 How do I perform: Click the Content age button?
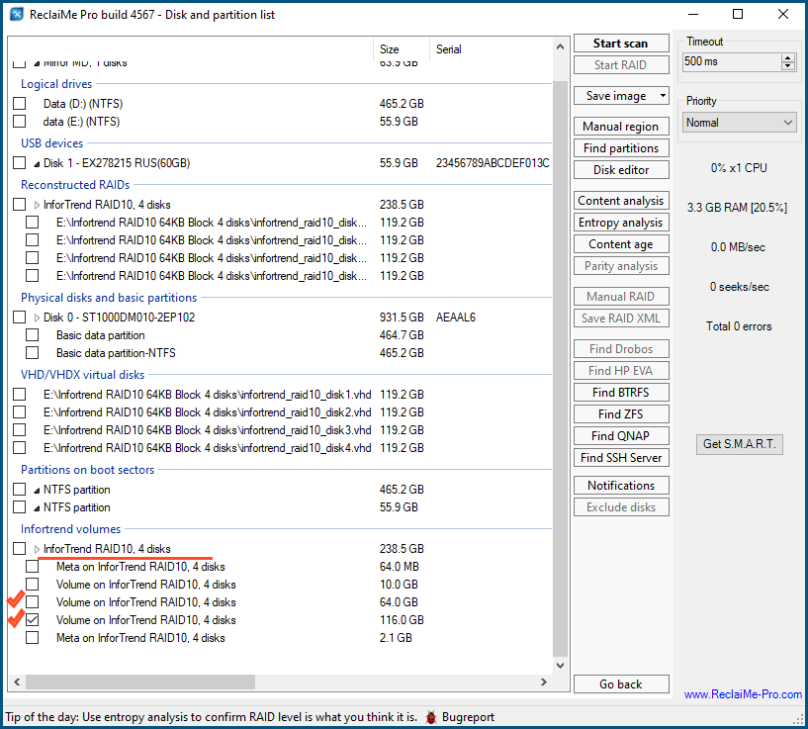(x=621, y=244)
